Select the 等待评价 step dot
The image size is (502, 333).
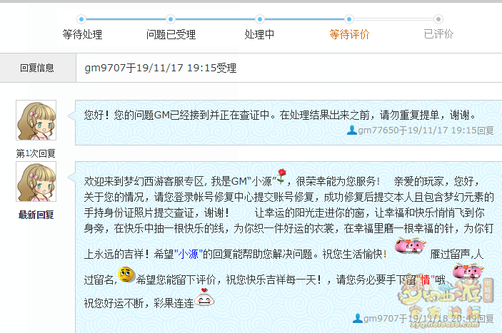coord(349,19)
